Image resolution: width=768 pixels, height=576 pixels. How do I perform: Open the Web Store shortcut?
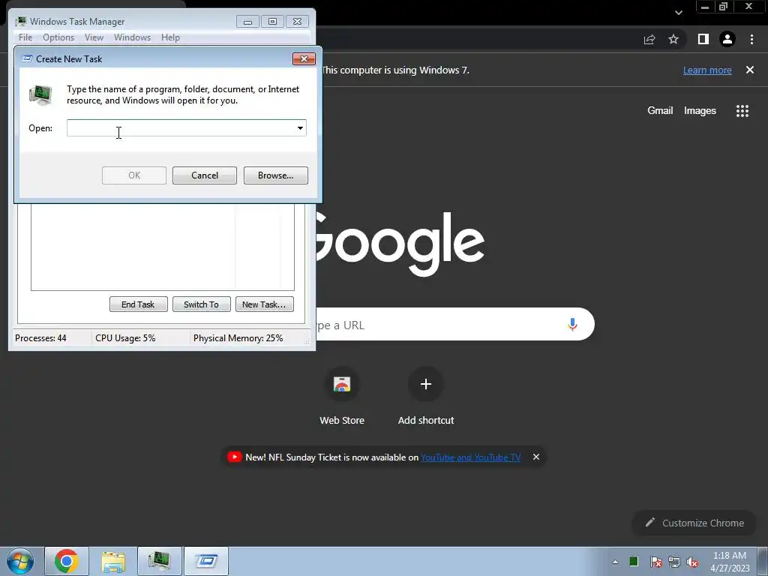342,396
